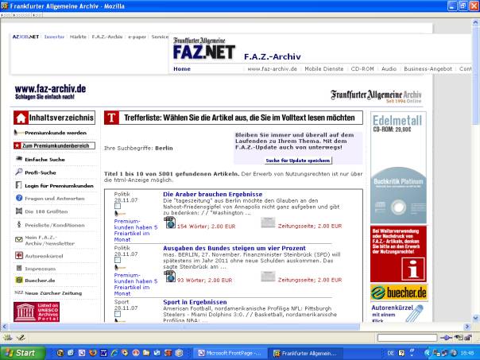Open Business-Angebot navigation item

pos(428,69)
